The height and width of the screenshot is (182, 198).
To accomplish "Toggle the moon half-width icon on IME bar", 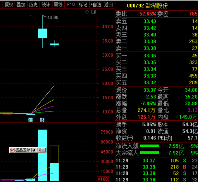I will pos(34,150).
